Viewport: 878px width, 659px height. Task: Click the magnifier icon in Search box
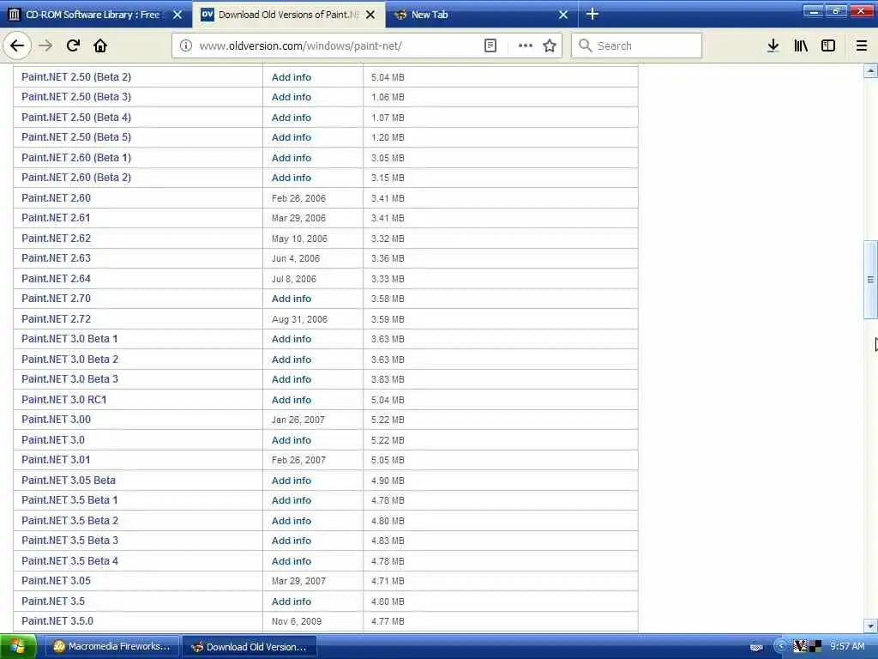(585, 45)
